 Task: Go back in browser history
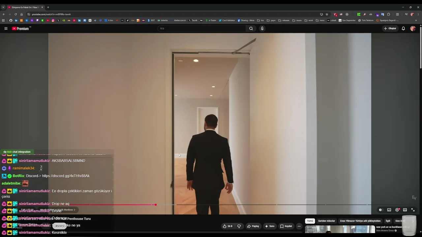tap(4, 14)
